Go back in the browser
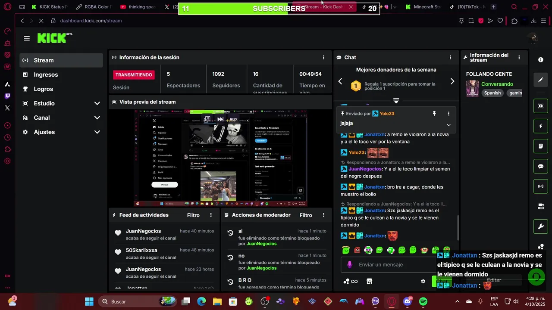This screenshot has width=552, height=310. point(22,21)
